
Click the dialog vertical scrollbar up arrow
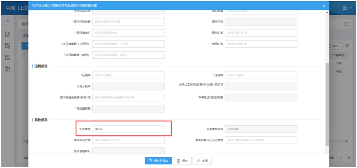[x=327, y=12]
